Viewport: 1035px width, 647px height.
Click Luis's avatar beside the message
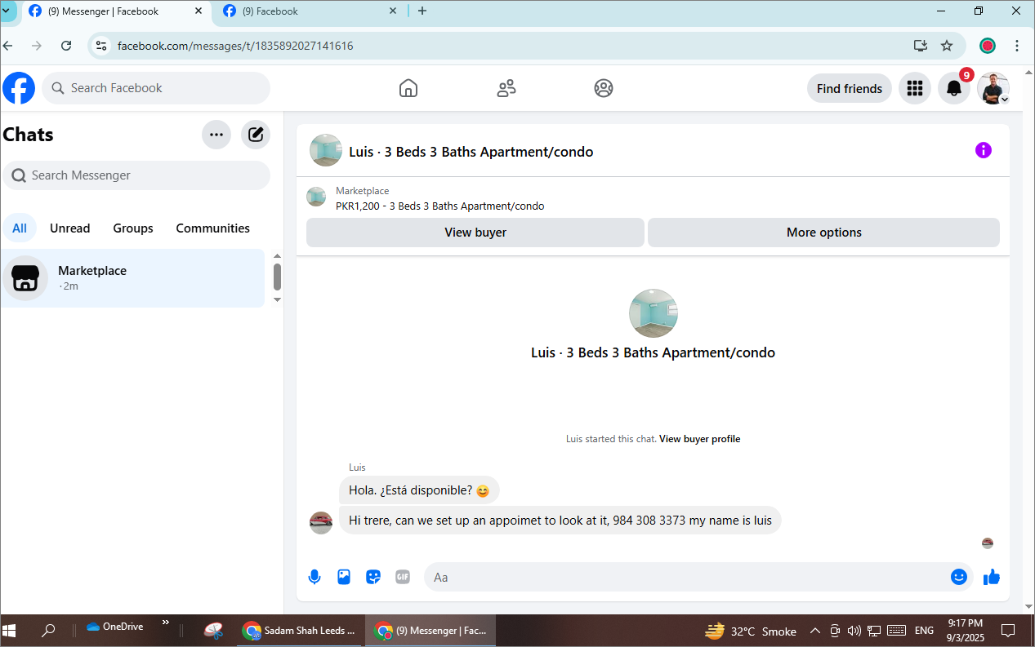coord(321,523)
